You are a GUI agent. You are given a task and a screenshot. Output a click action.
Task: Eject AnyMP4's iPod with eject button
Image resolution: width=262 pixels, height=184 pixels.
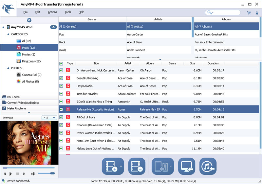53,27
